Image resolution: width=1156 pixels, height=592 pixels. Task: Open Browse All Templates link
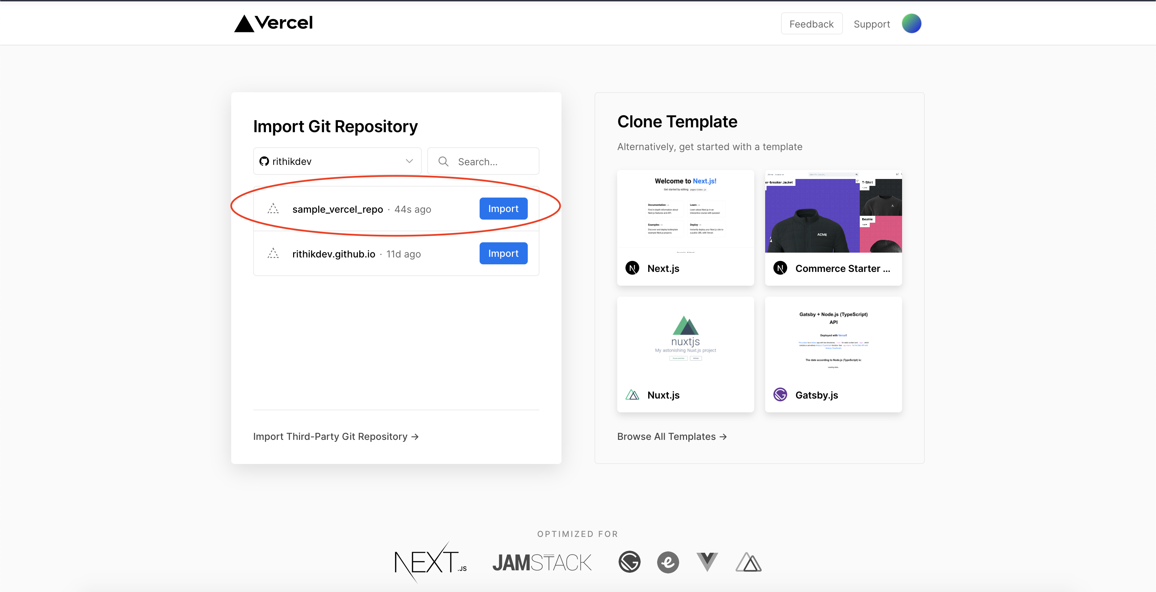pos(671,436)
